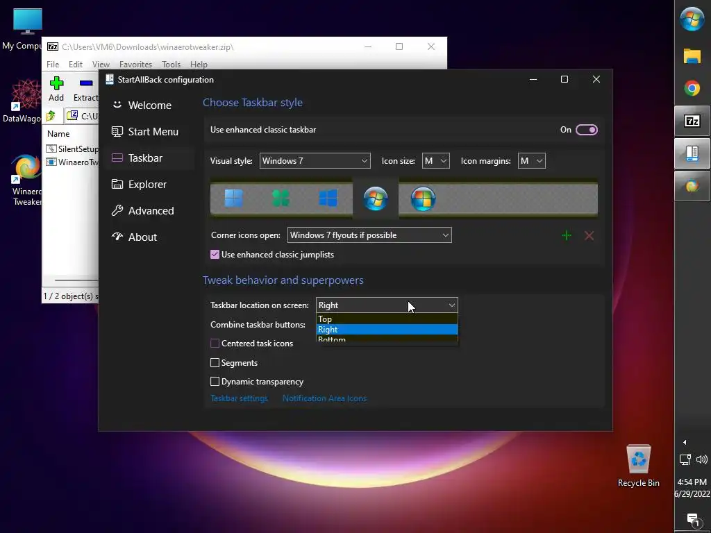Select the Taskbar page
This screenshot has width=711, height=533.
point(150,158)
